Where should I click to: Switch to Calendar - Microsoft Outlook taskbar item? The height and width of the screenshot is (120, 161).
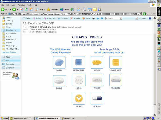pos(22,118)
